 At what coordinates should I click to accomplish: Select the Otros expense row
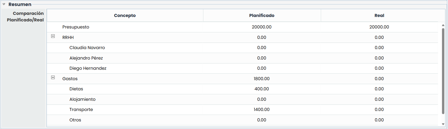click(x=75, y=120)
